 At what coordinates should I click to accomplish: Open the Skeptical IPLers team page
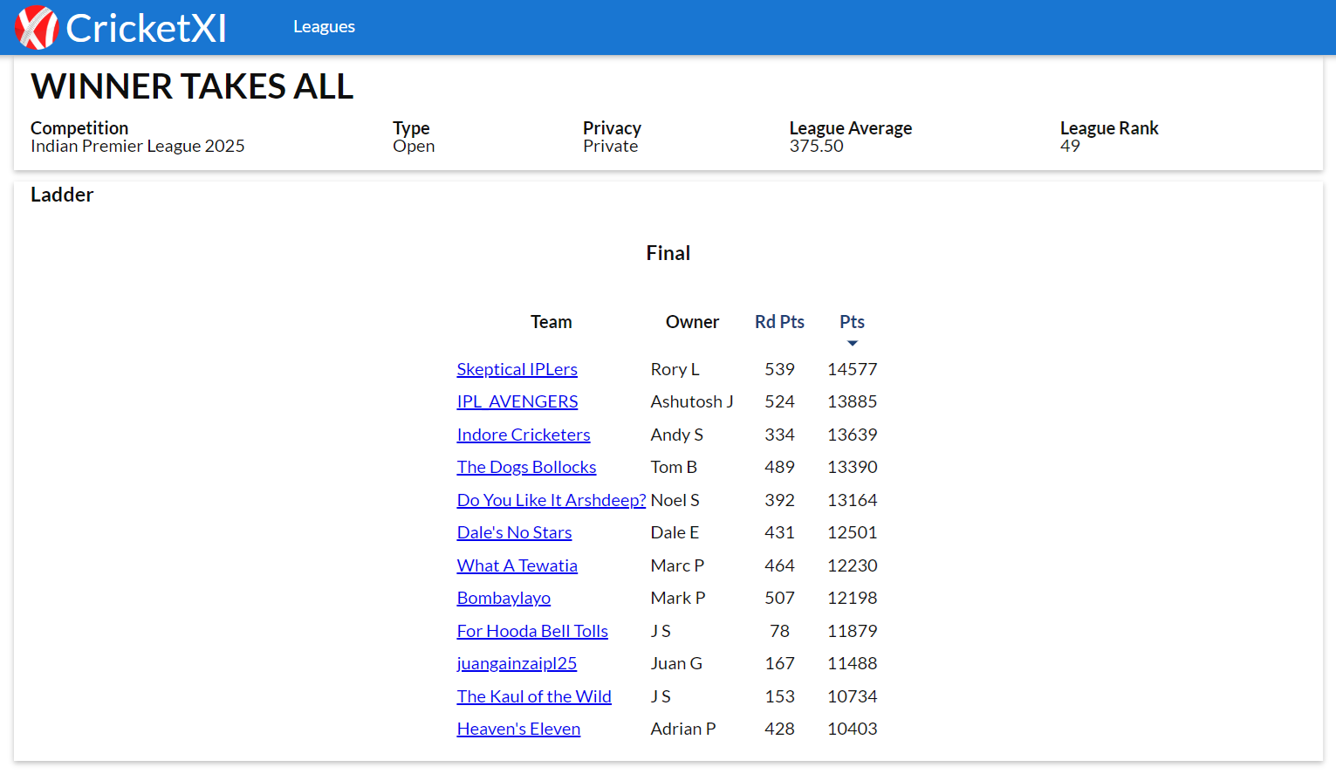(517, 369)
